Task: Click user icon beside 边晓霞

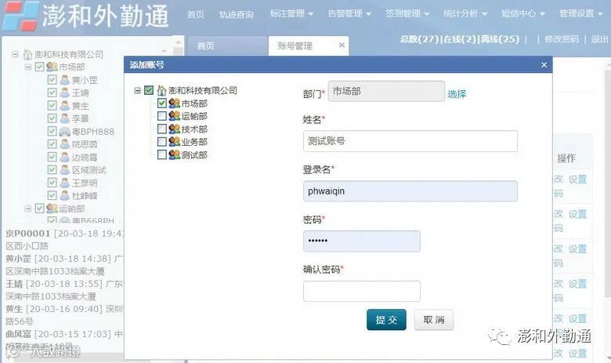Action: click(x=65, y=157)
